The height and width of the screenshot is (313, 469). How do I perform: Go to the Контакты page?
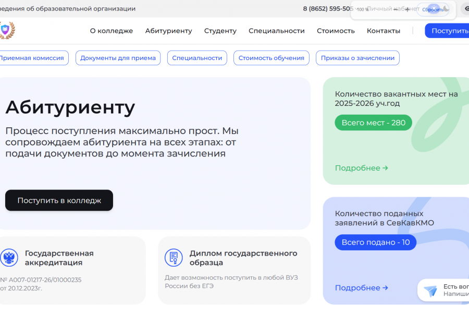coord(384,31)
